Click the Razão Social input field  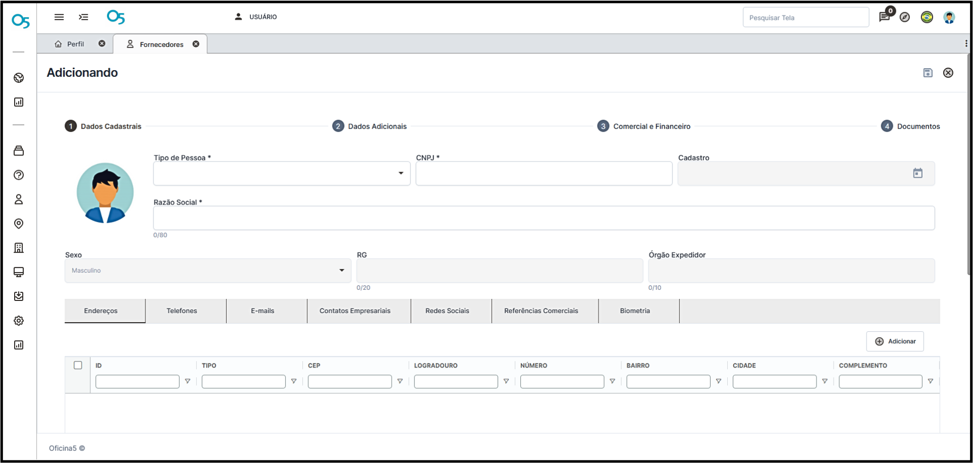point(544,218)
